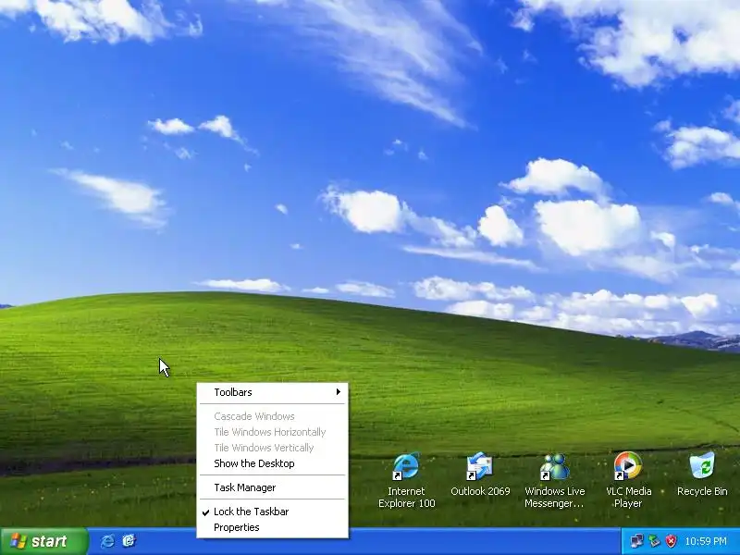This screenshot has height=555, width=740.
Task: Click the Toolbars submenu arrow
Action: tap(339, 392)
